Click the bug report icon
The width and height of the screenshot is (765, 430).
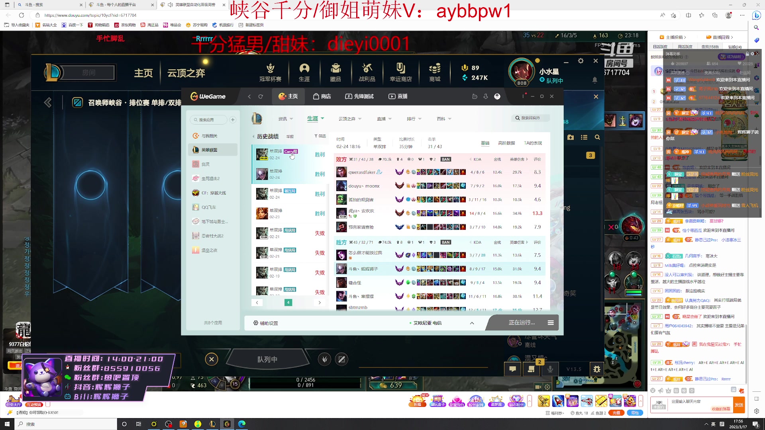[596, 369]
